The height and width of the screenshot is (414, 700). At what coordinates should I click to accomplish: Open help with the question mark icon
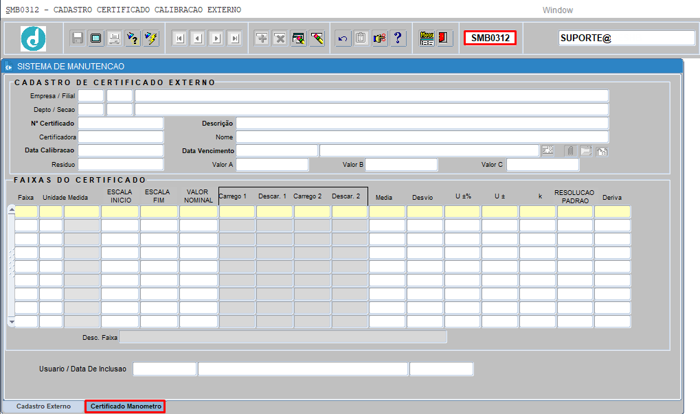click(397, 38)
